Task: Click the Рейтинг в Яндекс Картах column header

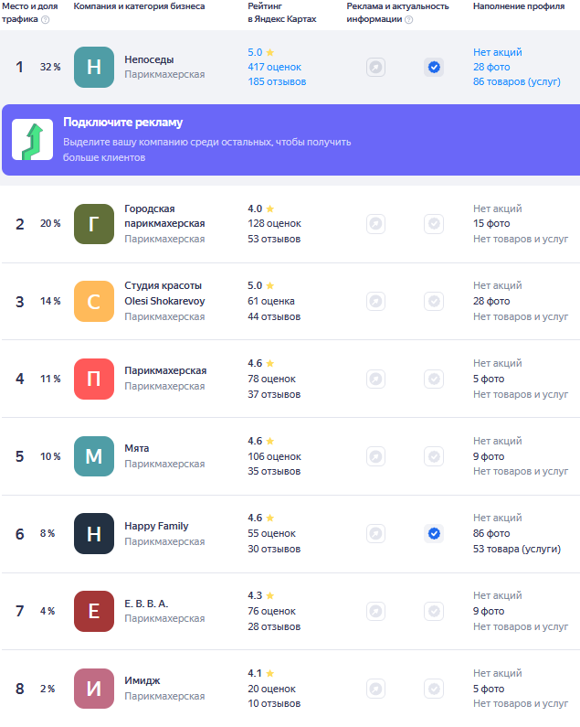Action: coord(282,13)
